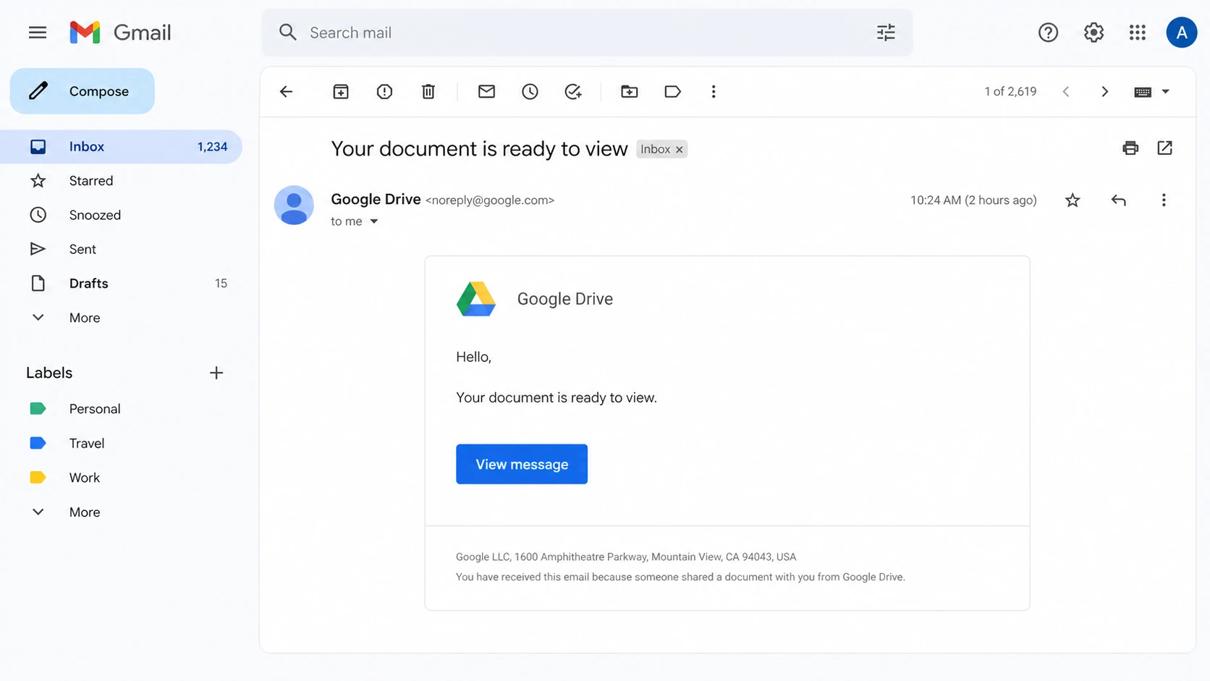This screenshot has width=1210, height=681.
Task: Open toolbar More options three dots
Action: click(714, 91)
